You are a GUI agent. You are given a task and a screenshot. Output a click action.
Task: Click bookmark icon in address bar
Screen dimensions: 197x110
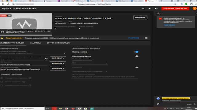click(175, 4)
